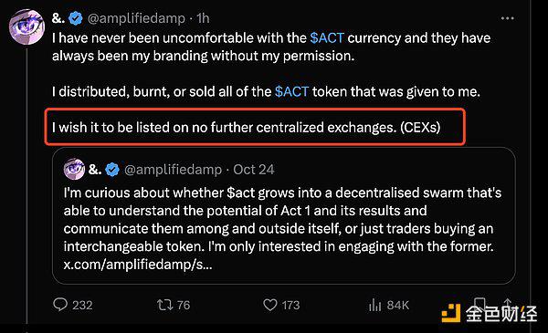This screenshot has width=548, height=333.
Task: Click the Oct 24 quoted tweet date
Action: click(x=254, y=170)
